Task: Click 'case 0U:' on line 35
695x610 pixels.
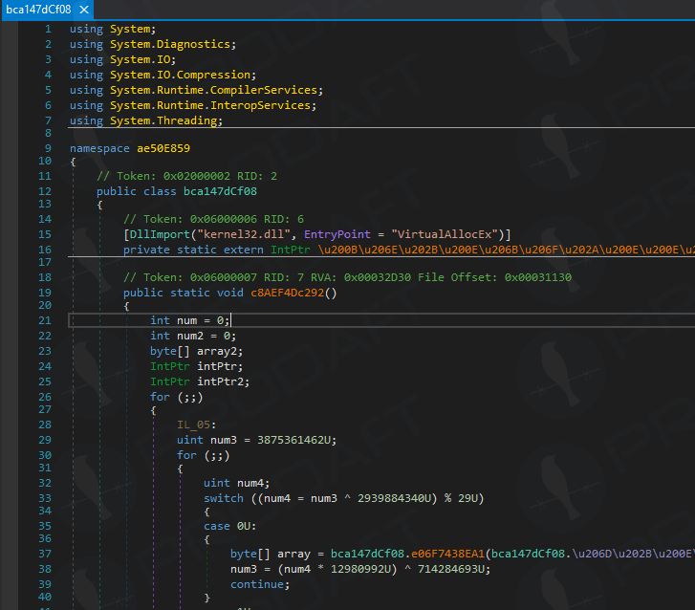Action: click(x=229, y=526)
